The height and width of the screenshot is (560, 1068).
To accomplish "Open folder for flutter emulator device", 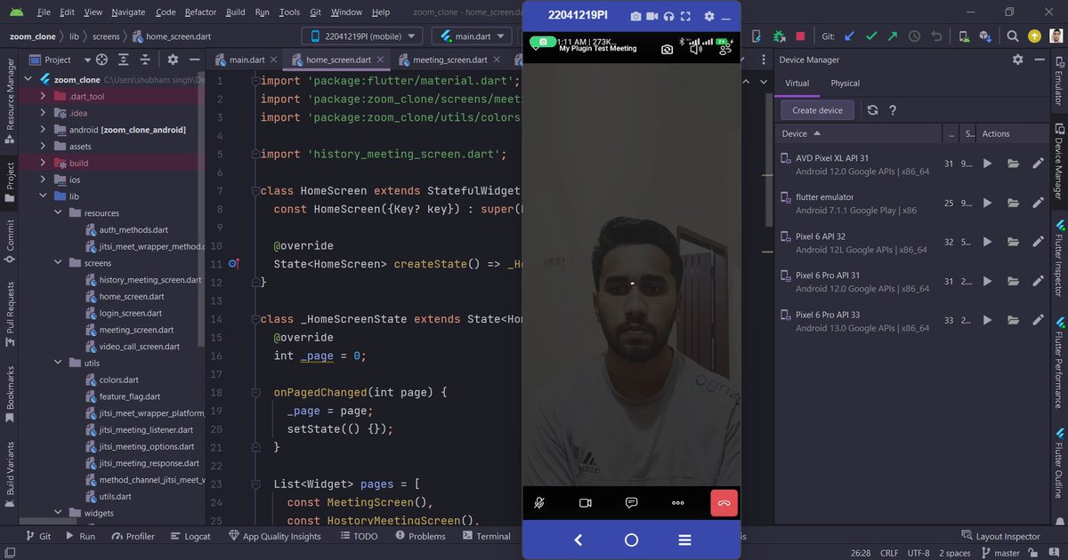I will tap(1013, 203).
